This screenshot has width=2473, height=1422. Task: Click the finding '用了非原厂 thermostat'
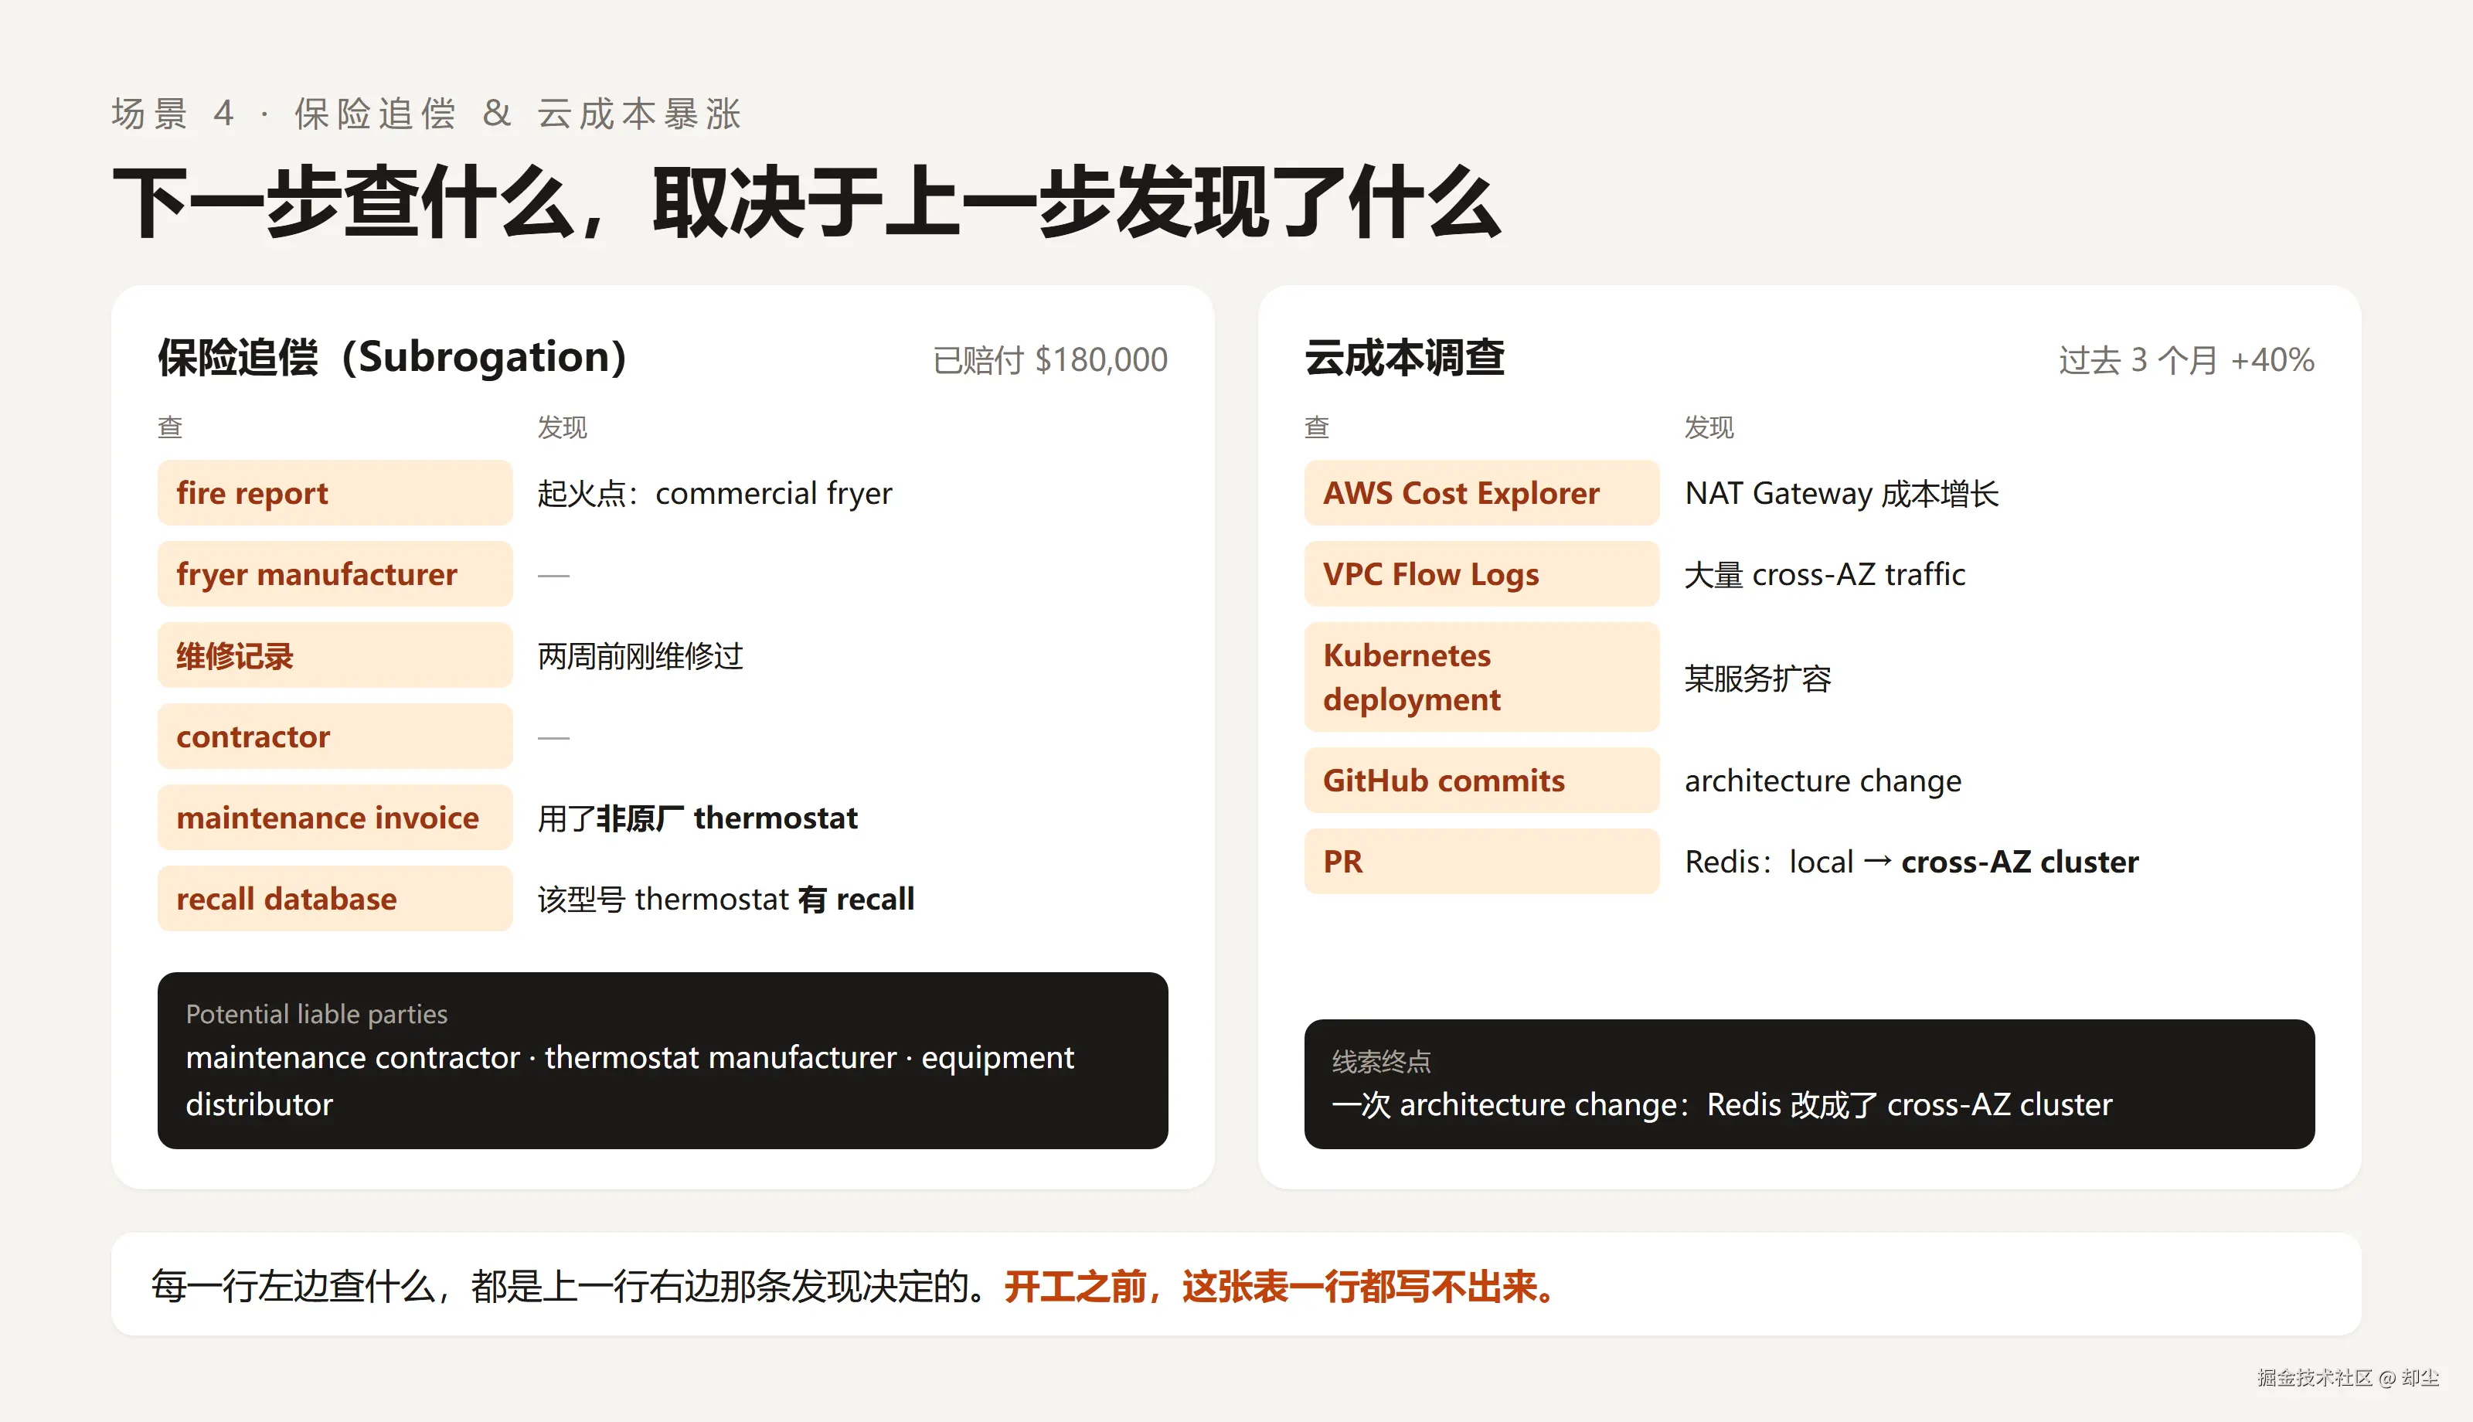(697, 818)
